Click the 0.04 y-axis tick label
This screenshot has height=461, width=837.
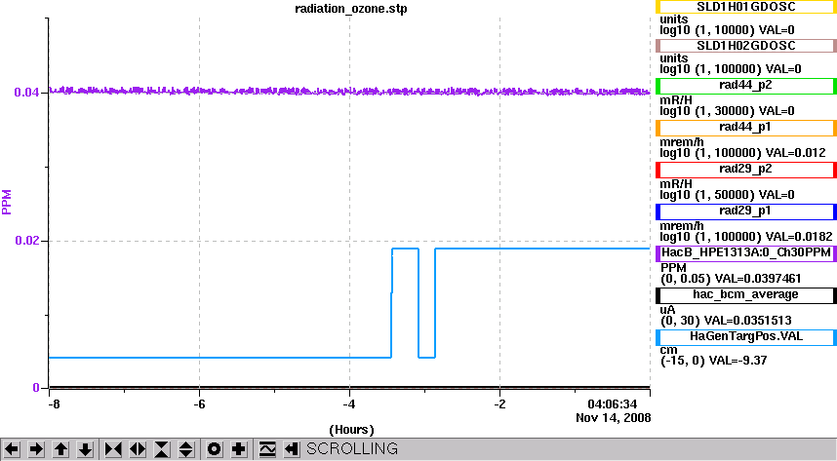(x=27, y=93)
